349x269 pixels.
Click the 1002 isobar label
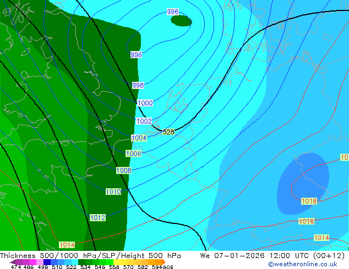144,121
